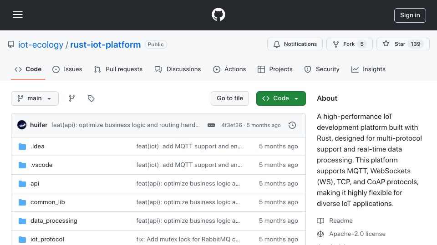The width and height of the screenshot is (437, 245).
Task: View branches via the branch icon
Action: click(72, 98)
